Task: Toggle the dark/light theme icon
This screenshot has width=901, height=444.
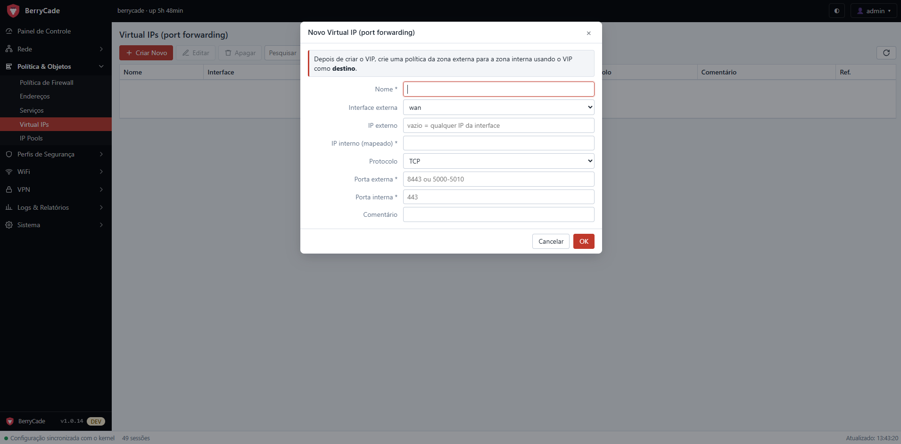Action: [x=837, y=11]
